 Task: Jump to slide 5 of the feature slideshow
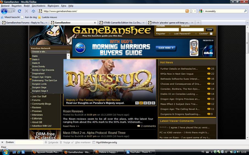(x=153, y=103)
